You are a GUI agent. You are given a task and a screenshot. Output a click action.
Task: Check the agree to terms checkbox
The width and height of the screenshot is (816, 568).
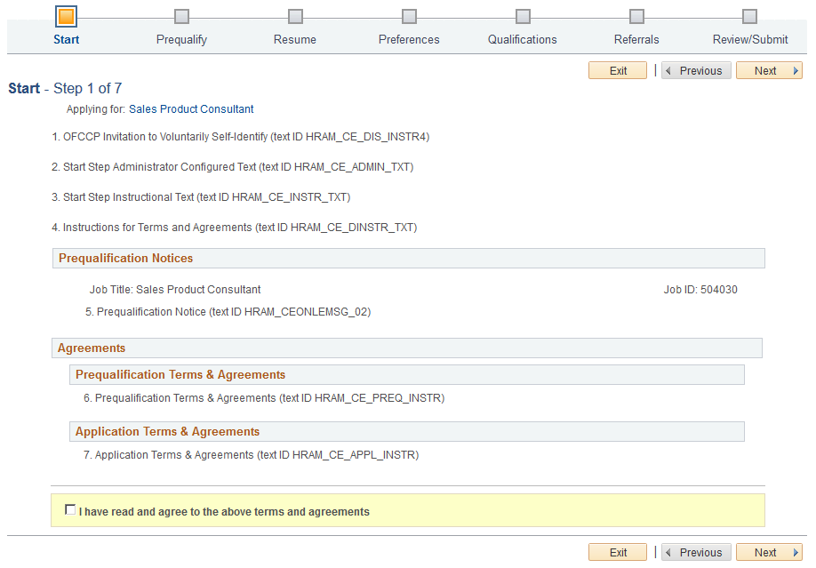pyautogui.click(x=70, y=509)
